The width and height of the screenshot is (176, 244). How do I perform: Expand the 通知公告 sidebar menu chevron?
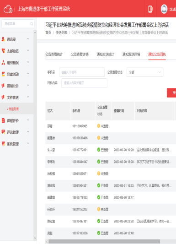(28, 85)
